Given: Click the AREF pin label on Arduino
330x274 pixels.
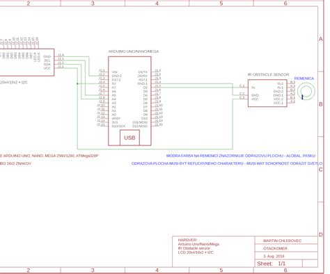Looking at the screenshot, I should [x=116, y=118].
